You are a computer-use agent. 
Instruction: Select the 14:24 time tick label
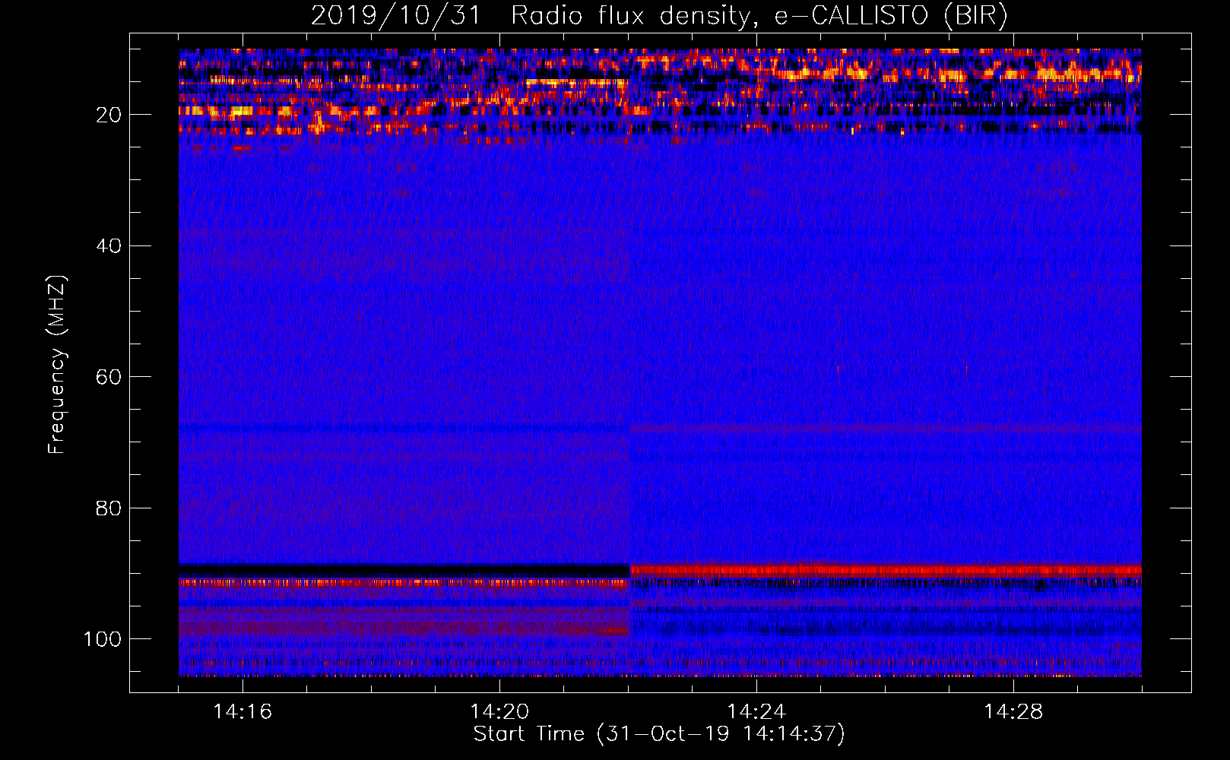click(x=756, y=712)
